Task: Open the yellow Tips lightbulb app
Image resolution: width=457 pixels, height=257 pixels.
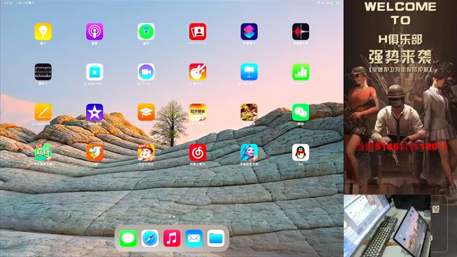Action: pyautogui.click(x=43, y=31)
